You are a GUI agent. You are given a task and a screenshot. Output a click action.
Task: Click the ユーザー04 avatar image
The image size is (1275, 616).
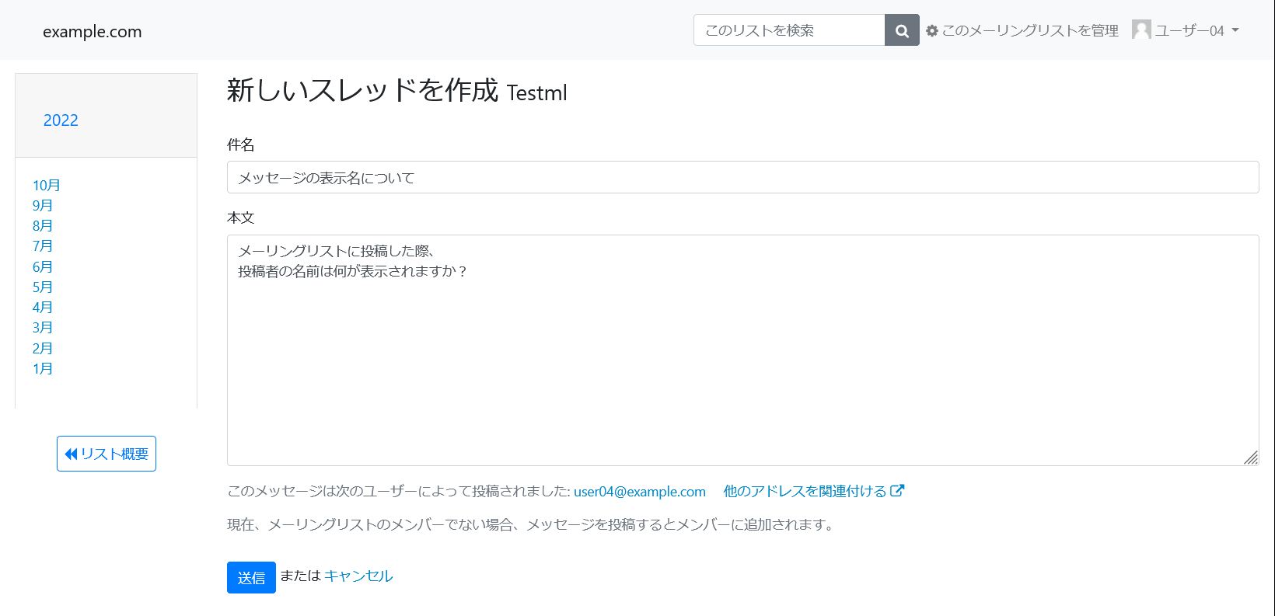point(1141,30)
